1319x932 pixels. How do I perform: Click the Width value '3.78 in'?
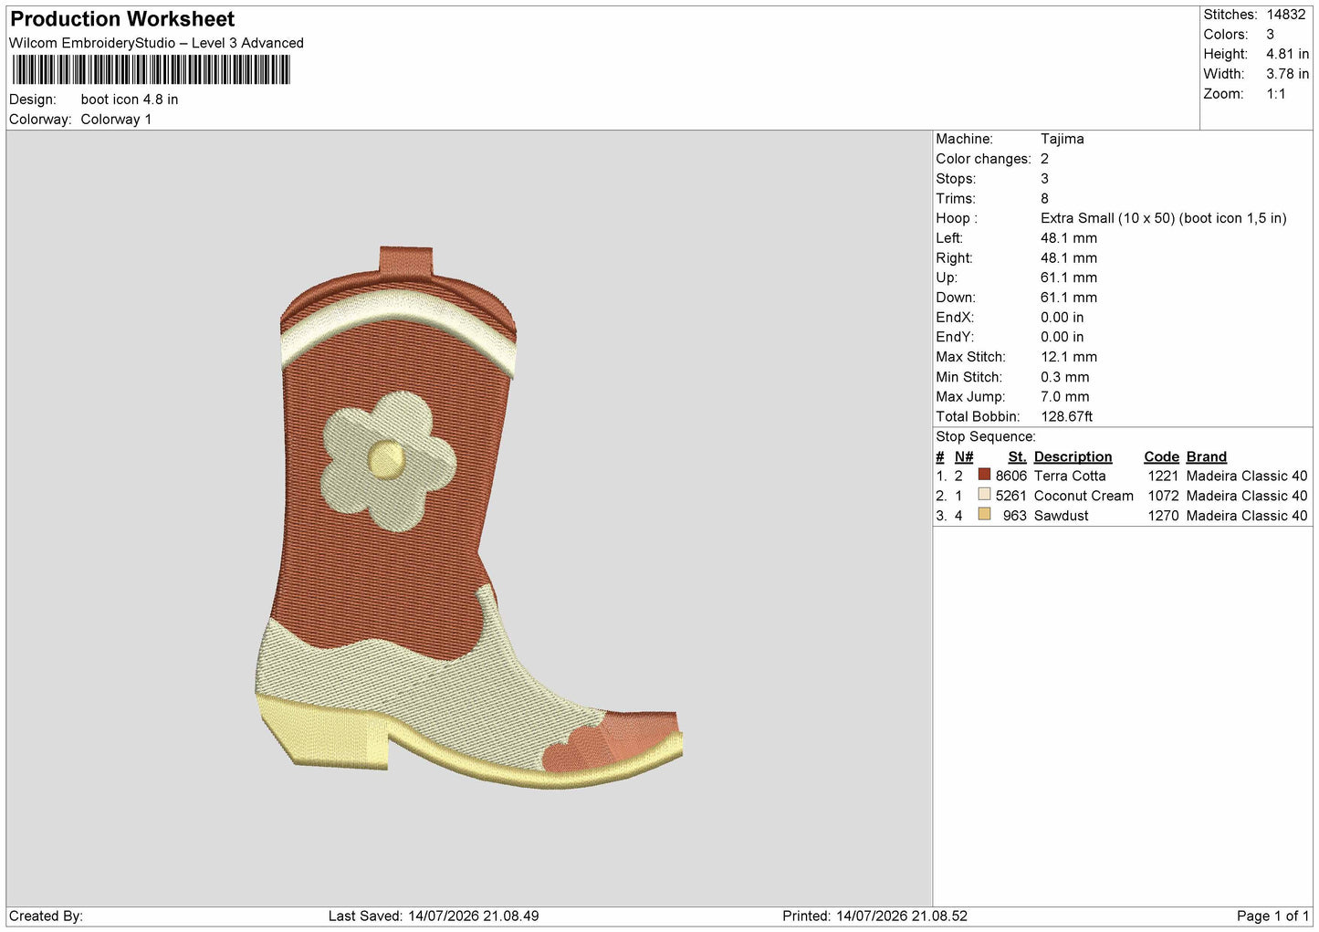pos(1287,74)
